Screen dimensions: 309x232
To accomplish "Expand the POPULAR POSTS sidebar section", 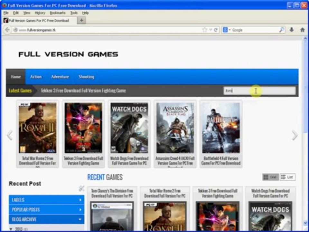I will point(46,209).
